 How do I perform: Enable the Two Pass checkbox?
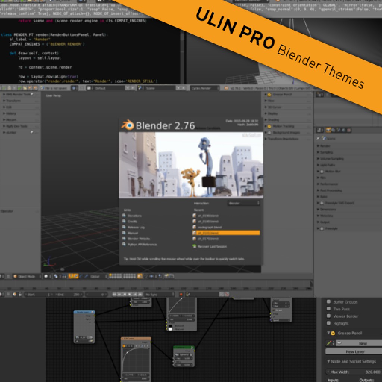(329, 309)
